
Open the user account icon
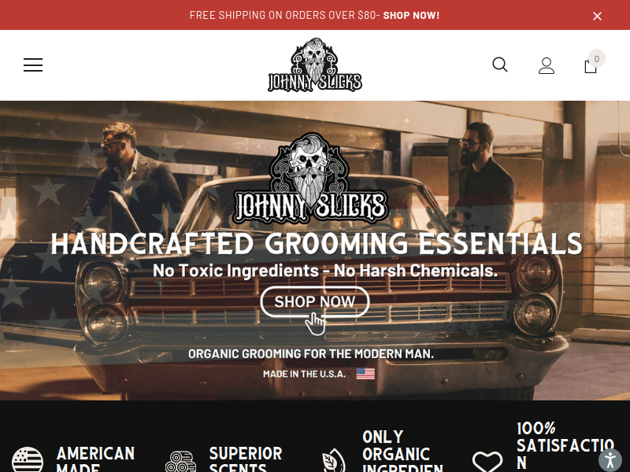[547, 65]
